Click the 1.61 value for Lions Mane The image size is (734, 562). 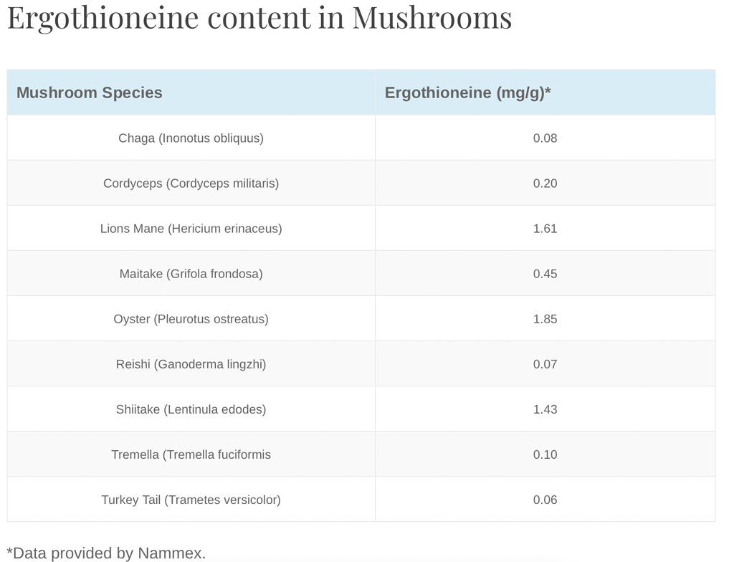(x=545, y=229)
